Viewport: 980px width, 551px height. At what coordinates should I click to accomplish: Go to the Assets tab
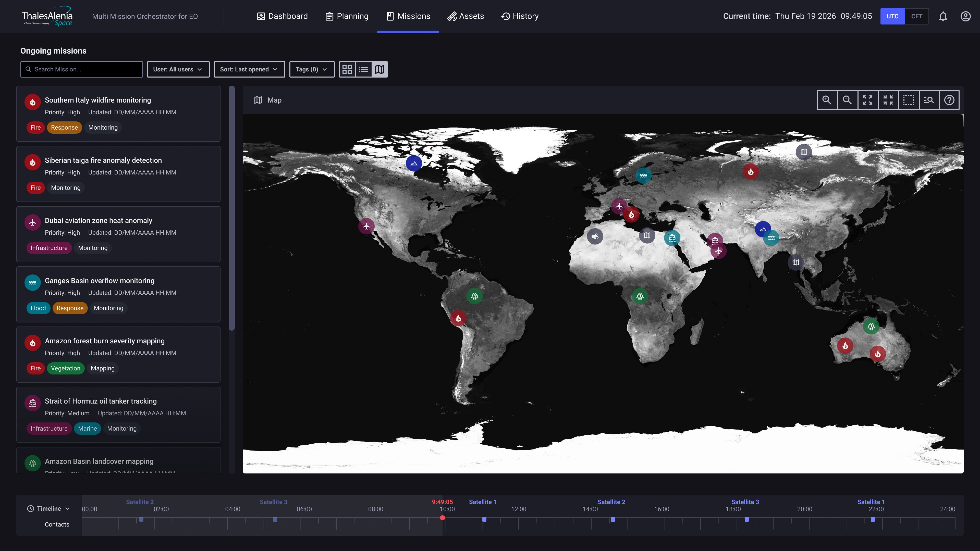pyautogui.click(x=465, y=16)
